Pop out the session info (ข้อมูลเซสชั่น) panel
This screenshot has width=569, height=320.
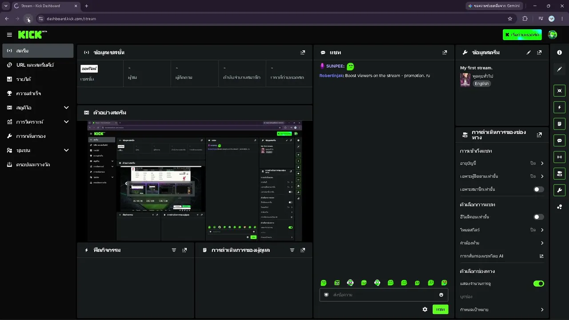click(303, 52)
